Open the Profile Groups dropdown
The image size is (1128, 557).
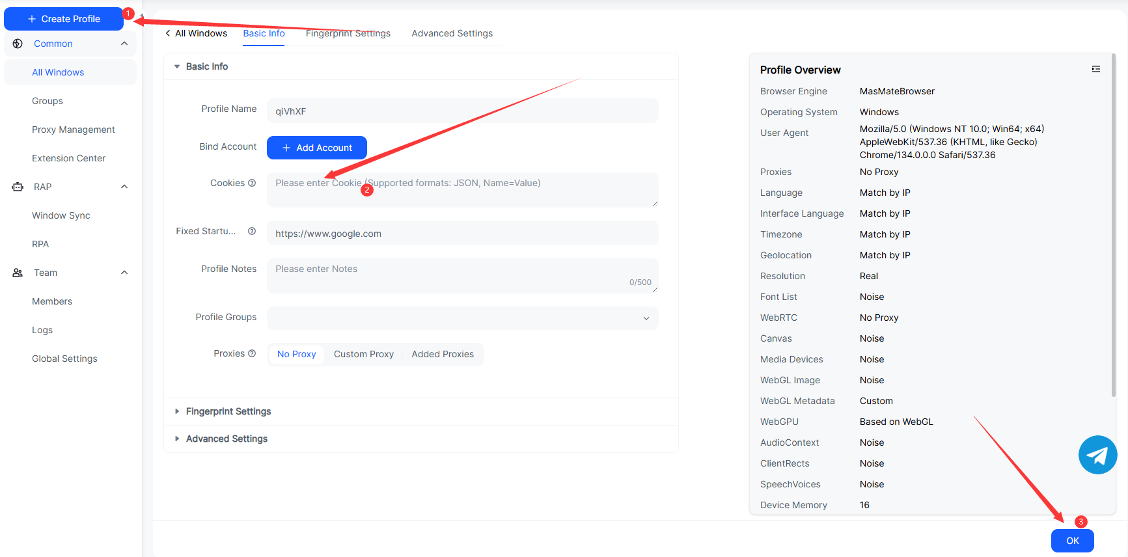click(462, 318)
